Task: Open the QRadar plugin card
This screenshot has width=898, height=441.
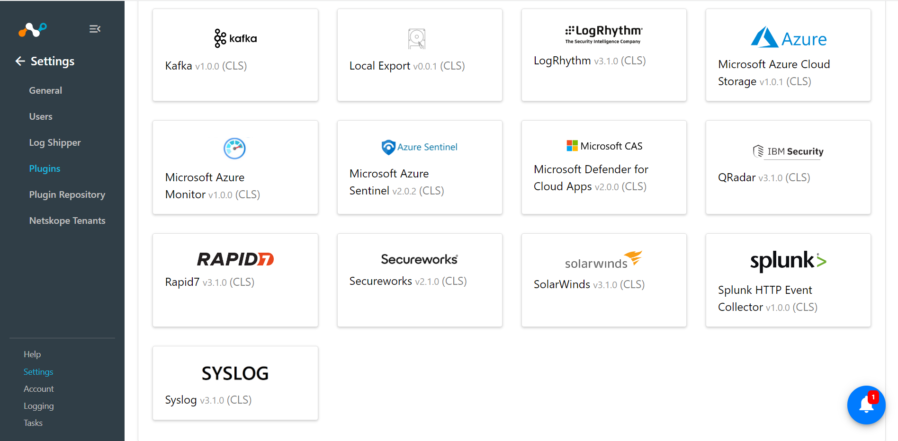Action: [x=788, y=167]
